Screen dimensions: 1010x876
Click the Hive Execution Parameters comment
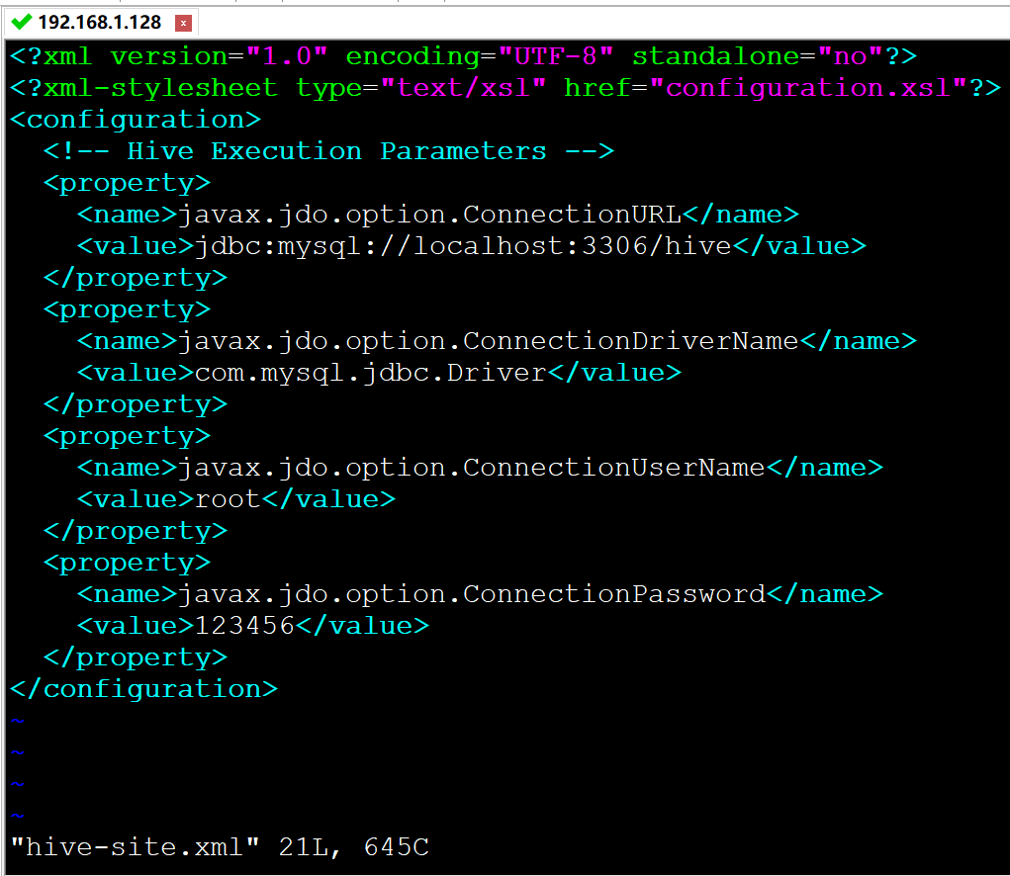point(328,151)
